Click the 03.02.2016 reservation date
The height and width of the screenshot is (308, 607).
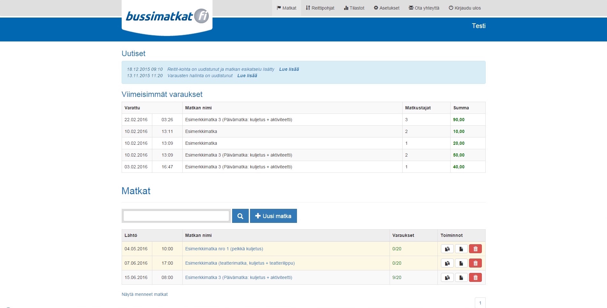136,167
